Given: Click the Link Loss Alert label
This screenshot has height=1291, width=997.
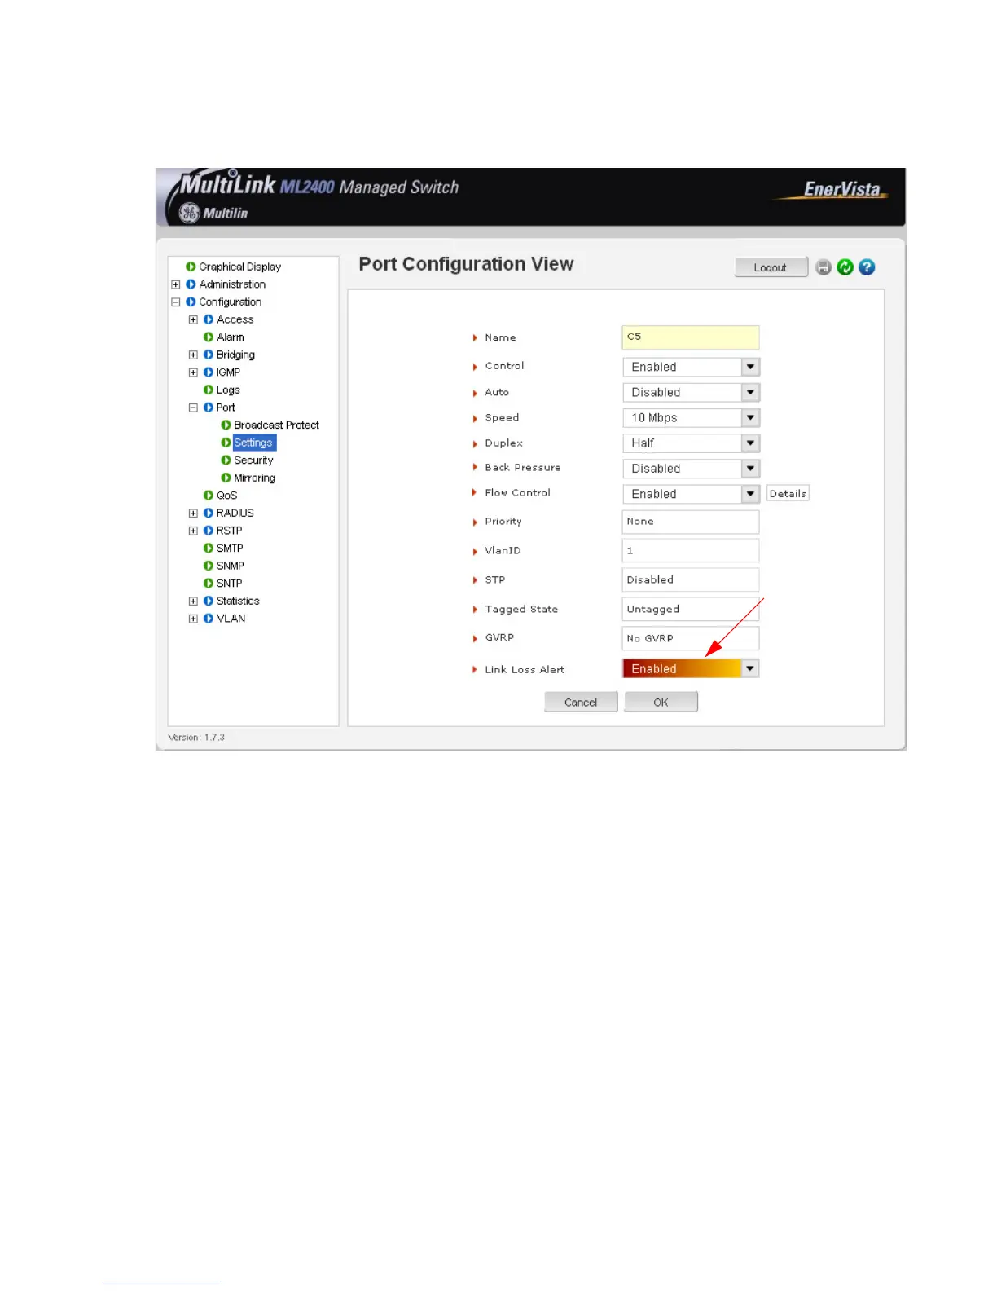Looking at the screenshot, I should (x=525, y=670).
